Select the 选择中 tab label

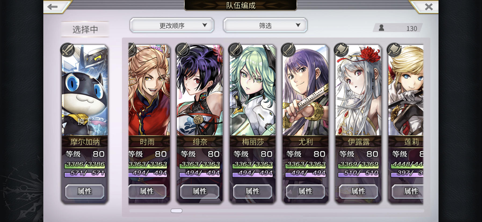coord(85,29)
